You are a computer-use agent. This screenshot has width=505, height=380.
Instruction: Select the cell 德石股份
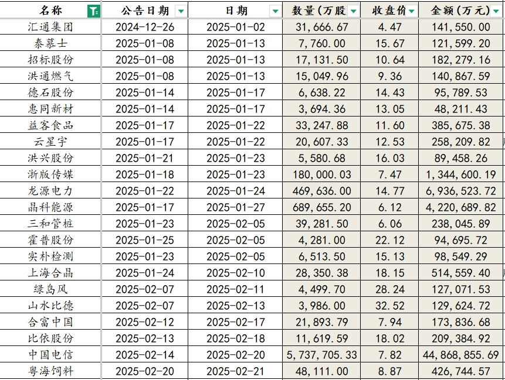coord(50,93)
